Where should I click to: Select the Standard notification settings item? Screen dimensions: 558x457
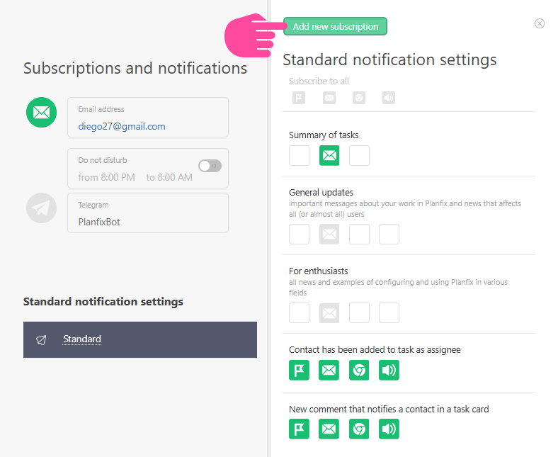tap(82, 339)
